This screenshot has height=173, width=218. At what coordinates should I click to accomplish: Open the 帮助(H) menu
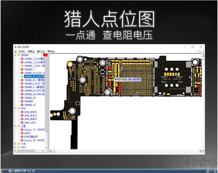(x=51, y=51)
